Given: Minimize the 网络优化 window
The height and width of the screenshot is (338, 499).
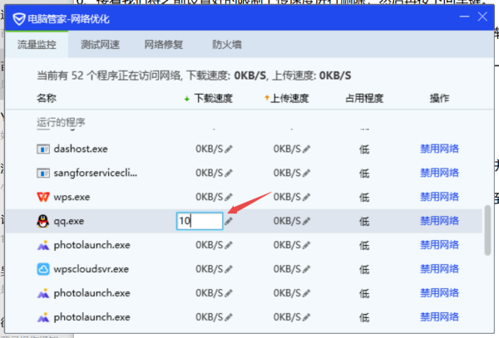Looking at the screenshot, I should click(464, 17).
